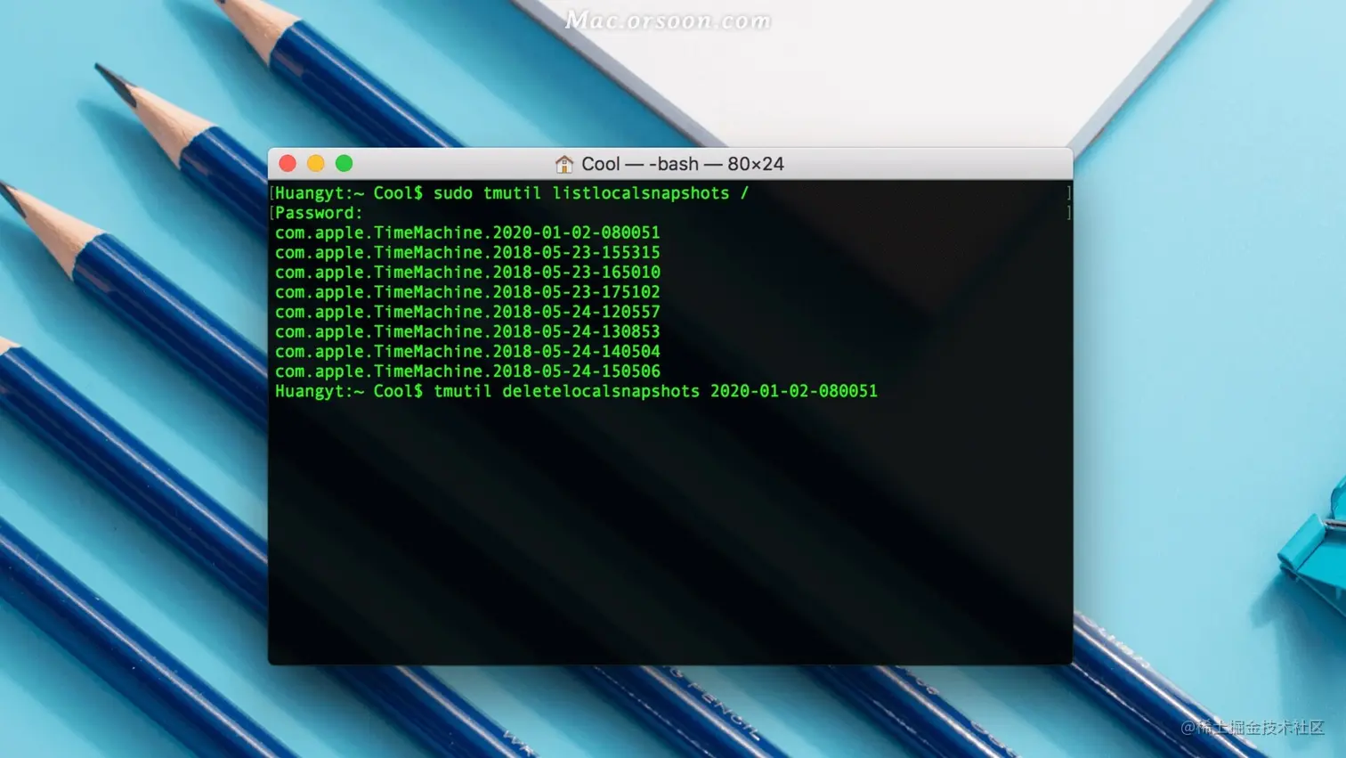Click the 'Password:' prompt line
The width and height of the screenshot is (1346, 758).
click(x=319, y=213)
